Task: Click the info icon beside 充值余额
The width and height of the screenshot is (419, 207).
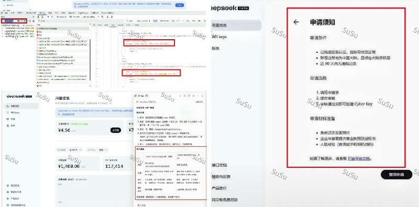Action: [68, 124]
